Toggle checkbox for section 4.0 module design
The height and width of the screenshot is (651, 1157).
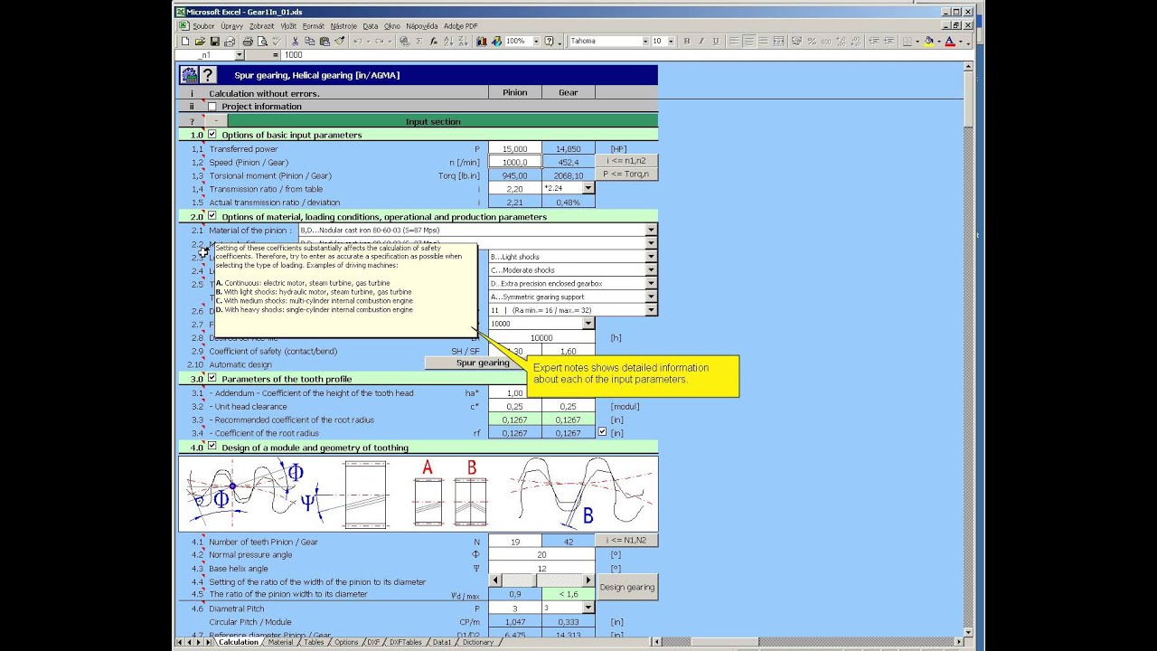click(212, 447)
